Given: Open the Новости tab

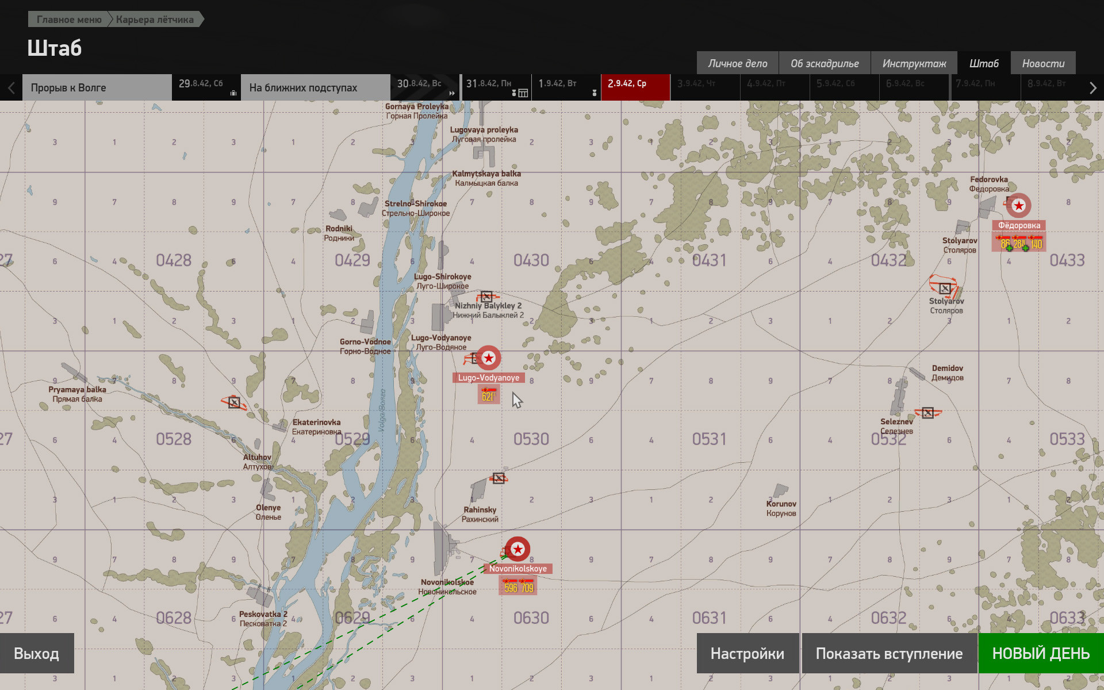Looking at the screenshot, I should (1043, 63).
